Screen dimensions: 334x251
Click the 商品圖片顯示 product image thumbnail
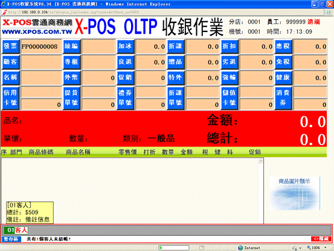(x=295, y=193)
